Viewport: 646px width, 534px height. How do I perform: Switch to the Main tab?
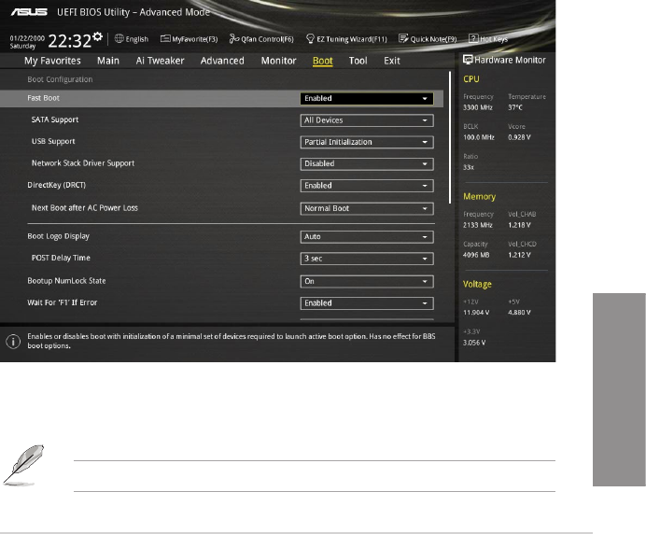[108, 61]
